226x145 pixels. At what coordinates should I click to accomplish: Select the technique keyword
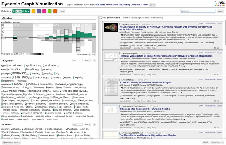(14, 65)
